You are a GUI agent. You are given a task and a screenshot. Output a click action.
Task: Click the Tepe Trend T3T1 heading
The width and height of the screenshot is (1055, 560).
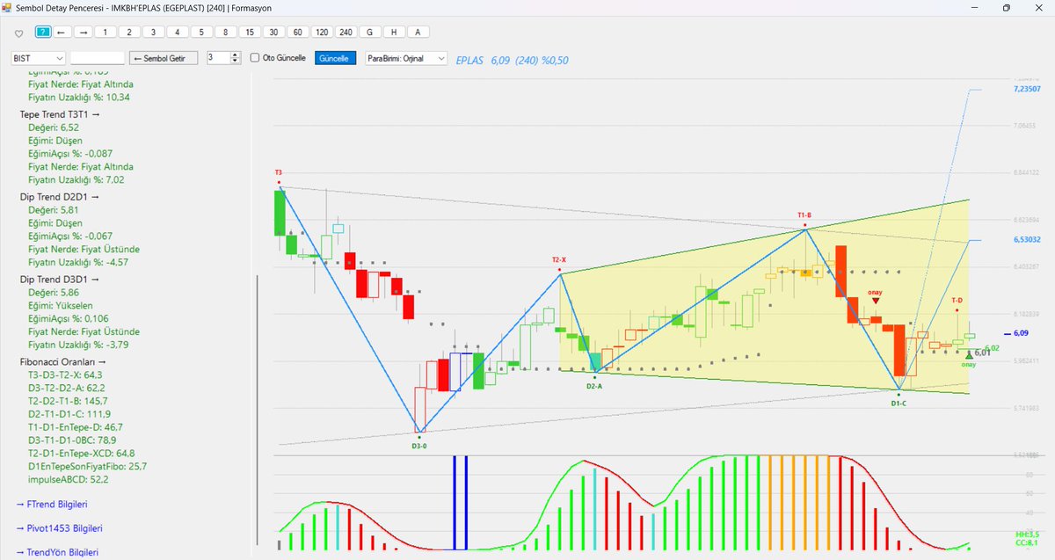coord(61,114)
